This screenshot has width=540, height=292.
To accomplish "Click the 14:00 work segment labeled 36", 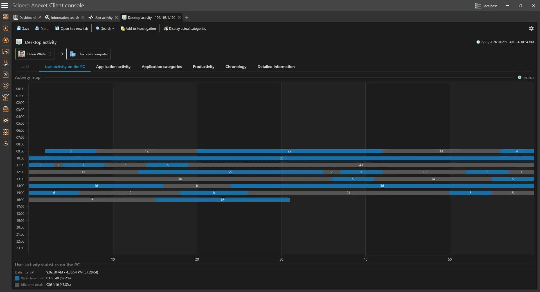I will coord(382,186).
